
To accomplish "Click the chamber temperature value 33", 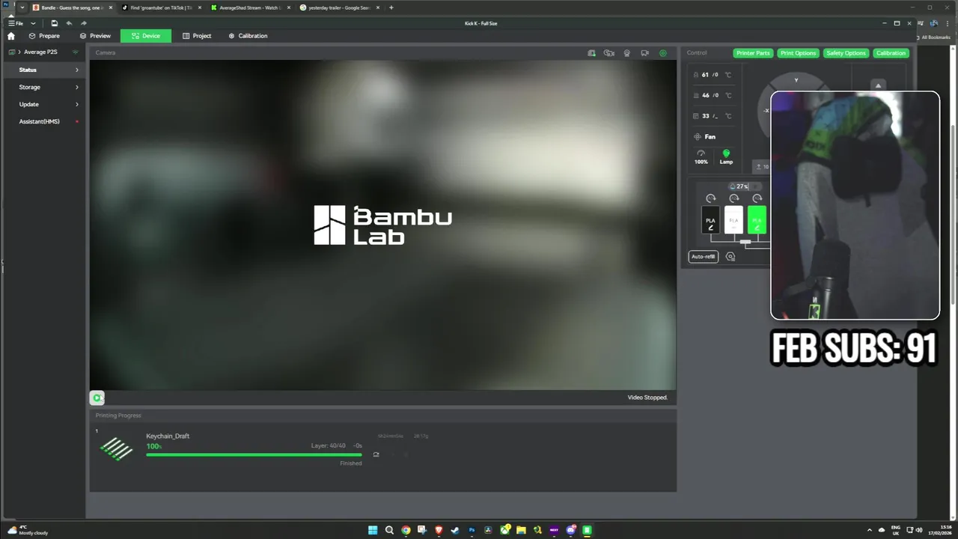I will point(705,116).
